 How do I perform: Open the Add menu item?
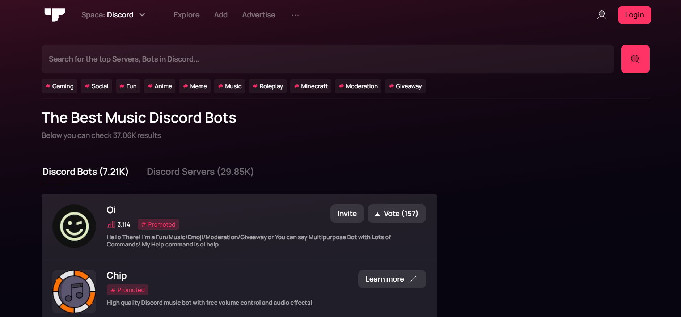click(221, 15)
